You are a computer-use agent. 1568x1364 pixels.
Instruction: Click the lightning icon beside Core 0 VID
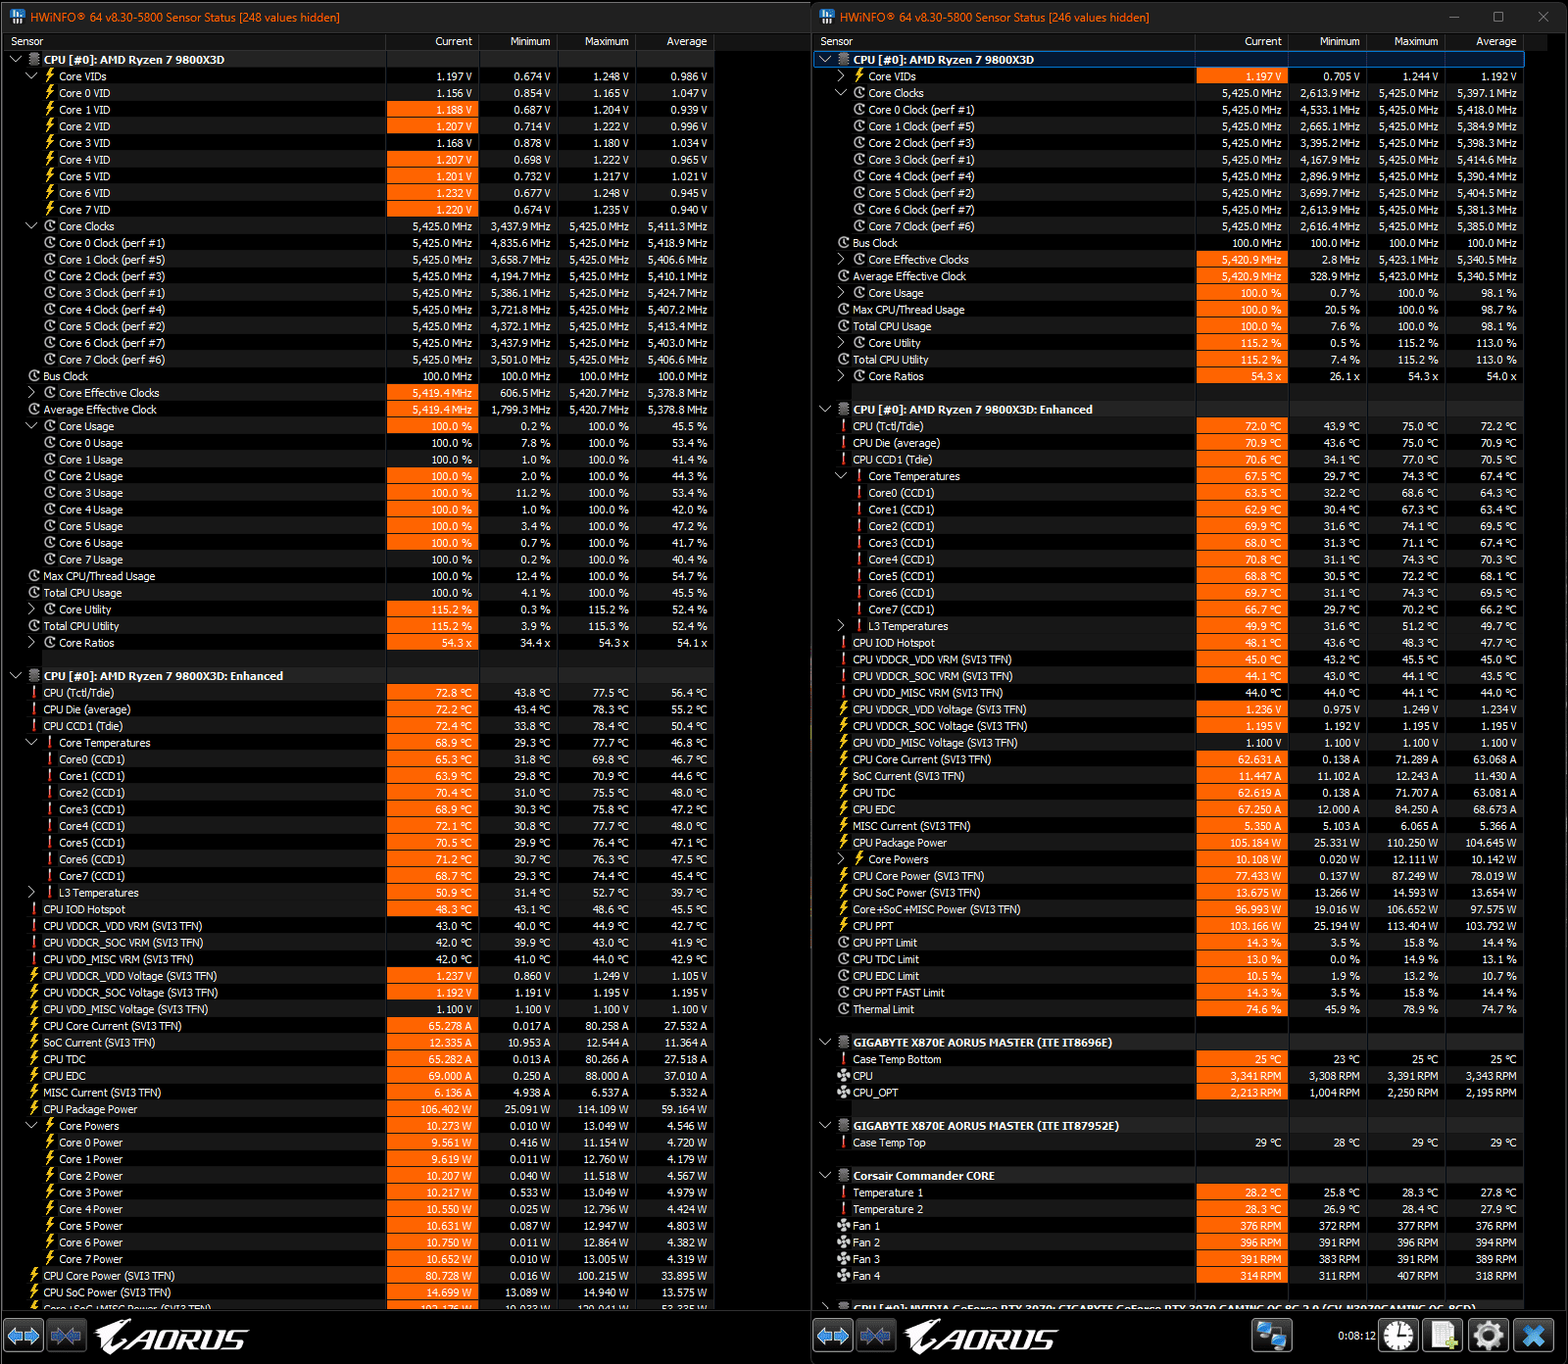[49, 93]
